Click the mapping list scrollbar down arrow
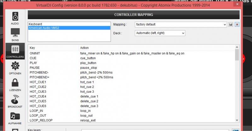 tap(237, 120)
